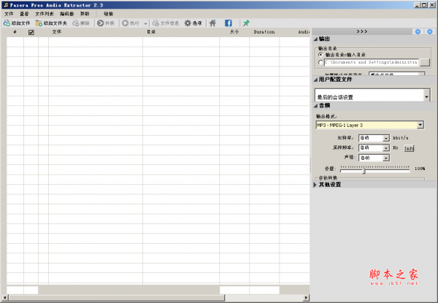The image size is (438, 303).
Task: Click the horizontal scrollbar right arrow
Action: click(307, 298)
